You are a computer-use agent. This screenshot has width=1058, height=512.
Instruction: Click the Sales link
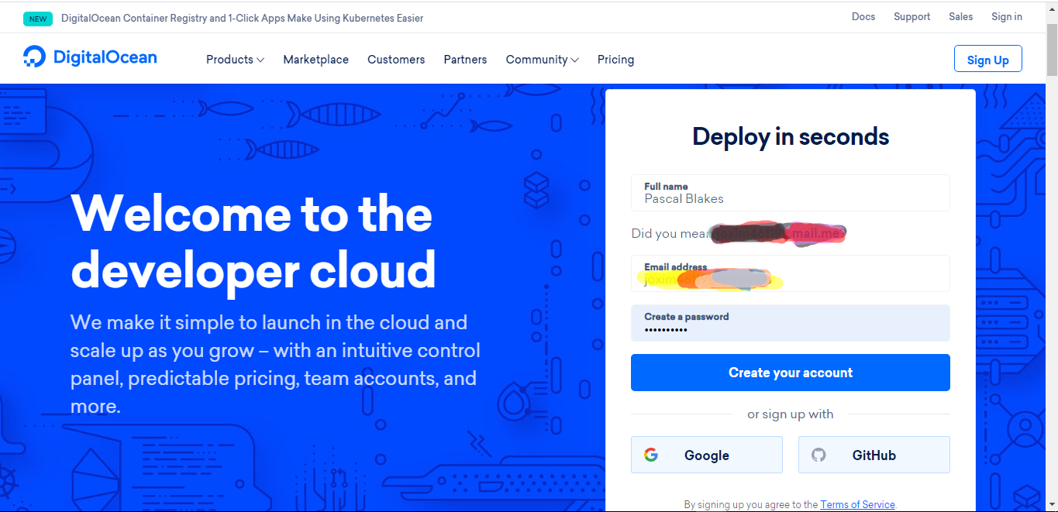(x=960, y=16)
